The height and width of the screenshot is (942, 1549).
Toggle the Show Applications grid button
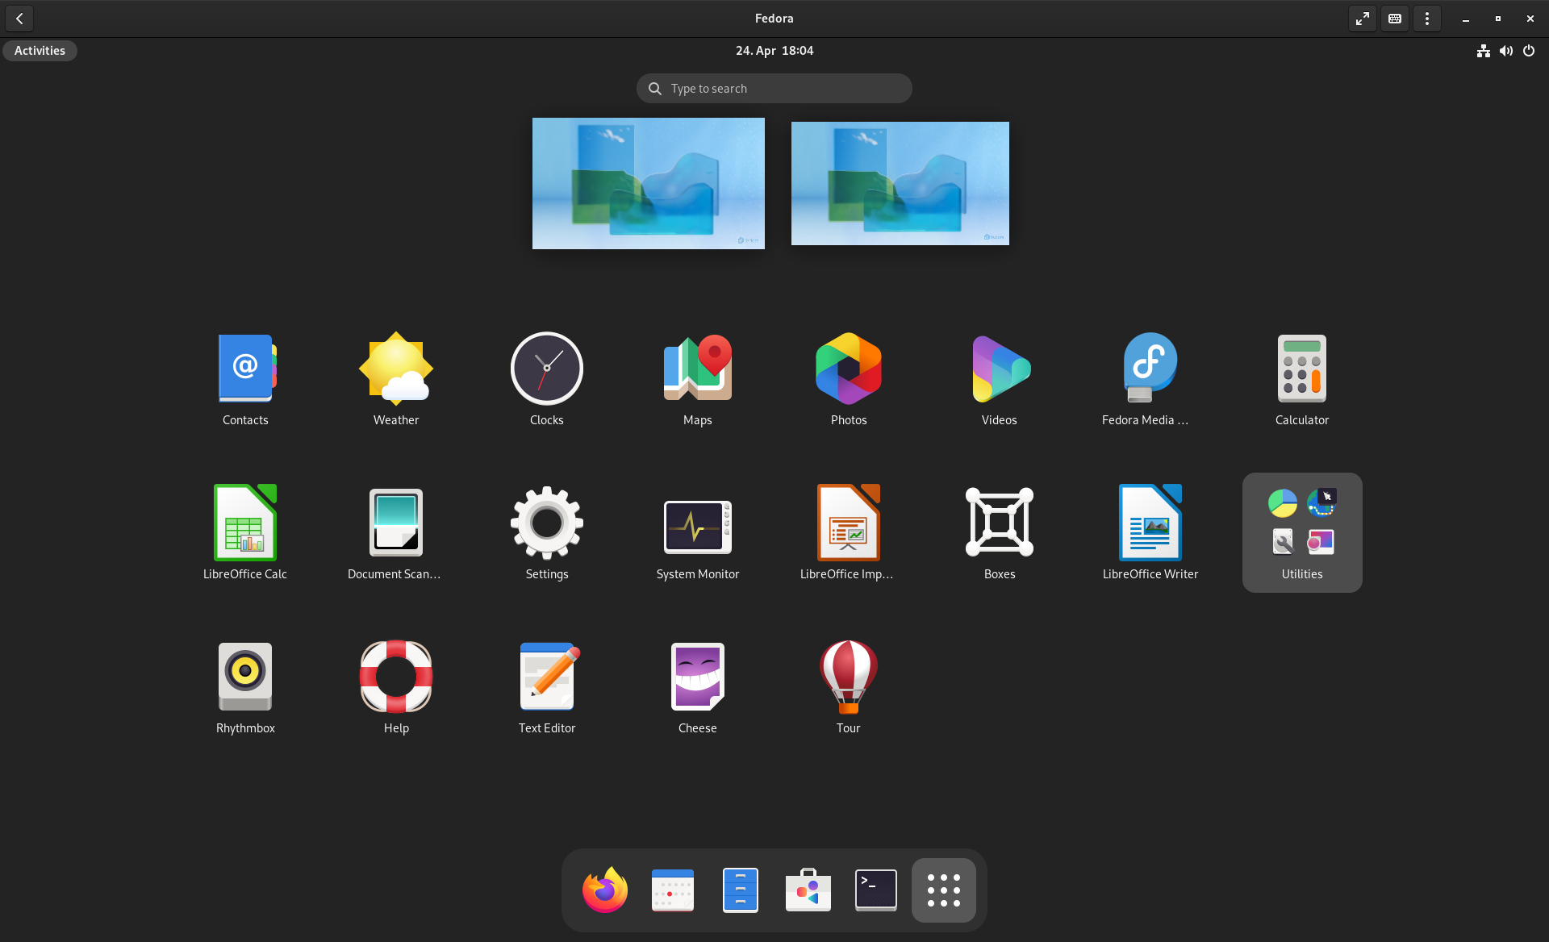click(944, 890)
